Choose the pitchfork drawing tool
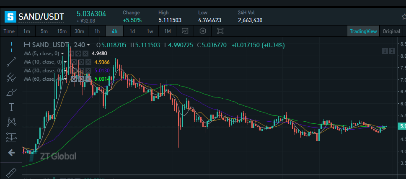406x179 pixels. tap(11, 77)
